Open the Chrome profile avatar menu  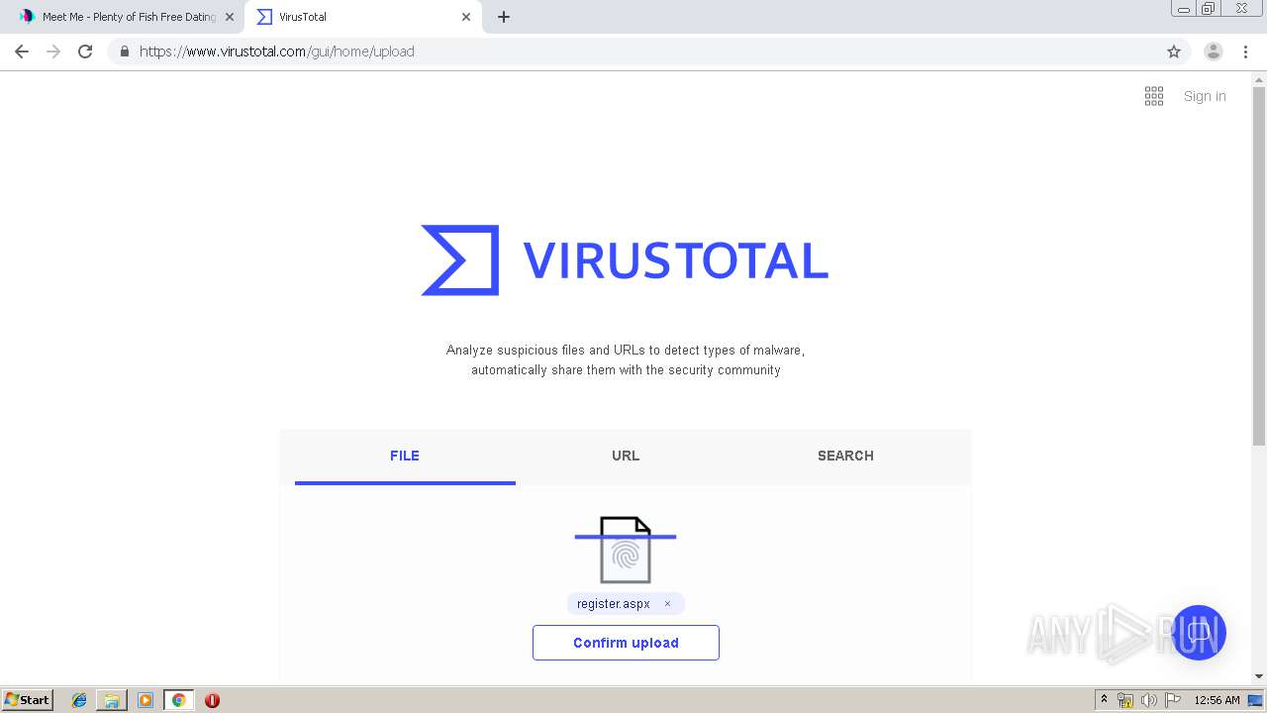pyautogui.click(x=1213, y=51)
